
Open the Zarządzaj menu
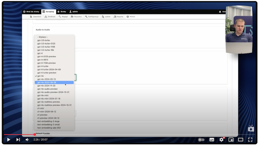48,12
